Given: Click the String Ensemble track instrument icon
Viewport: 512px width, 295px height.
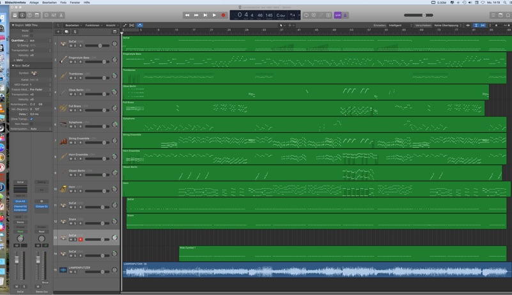Looking at the screenshot, I should click(x=63, y=140).
